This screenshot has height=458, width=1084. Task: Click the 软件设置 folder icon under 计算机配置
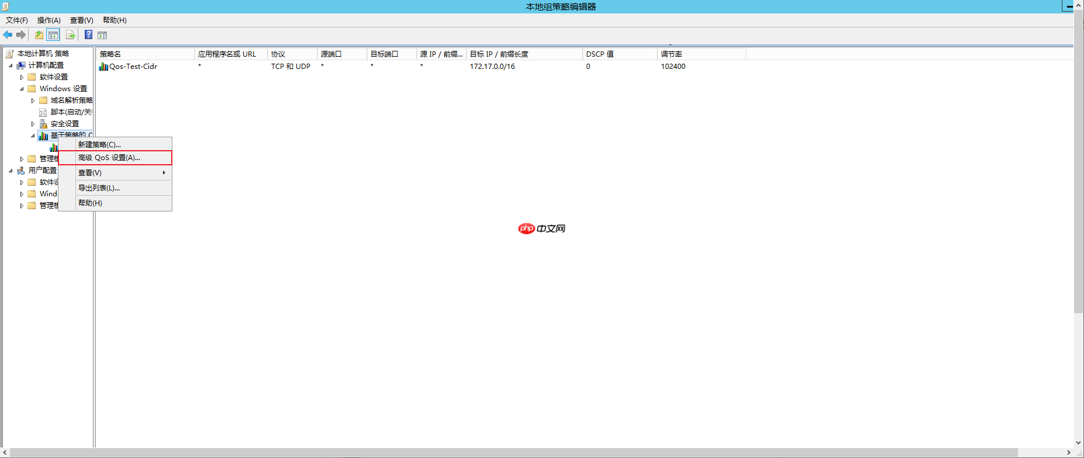(x=32, y=77)
